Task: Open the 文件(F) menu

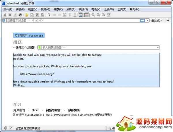Action: 8,9
